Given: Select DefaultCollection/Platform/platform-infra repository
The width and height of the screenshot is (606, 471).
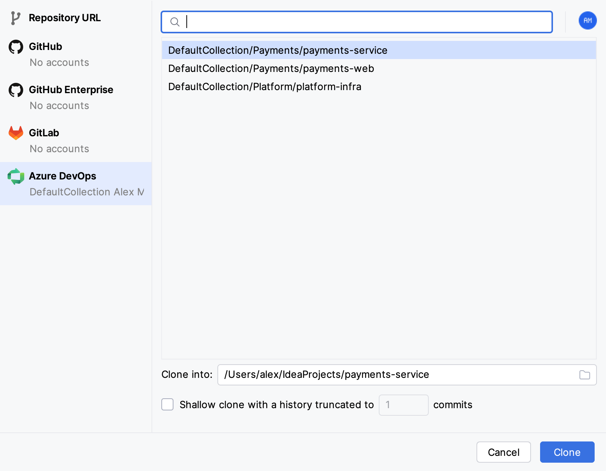Looking at the screenshot, I should [379, 86].
